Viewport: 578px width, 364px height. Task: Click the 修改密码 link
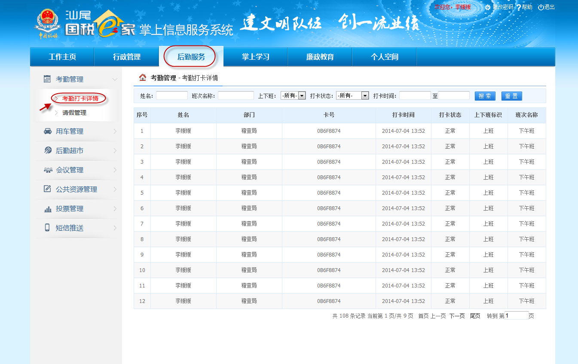click(x=503, y=7)
